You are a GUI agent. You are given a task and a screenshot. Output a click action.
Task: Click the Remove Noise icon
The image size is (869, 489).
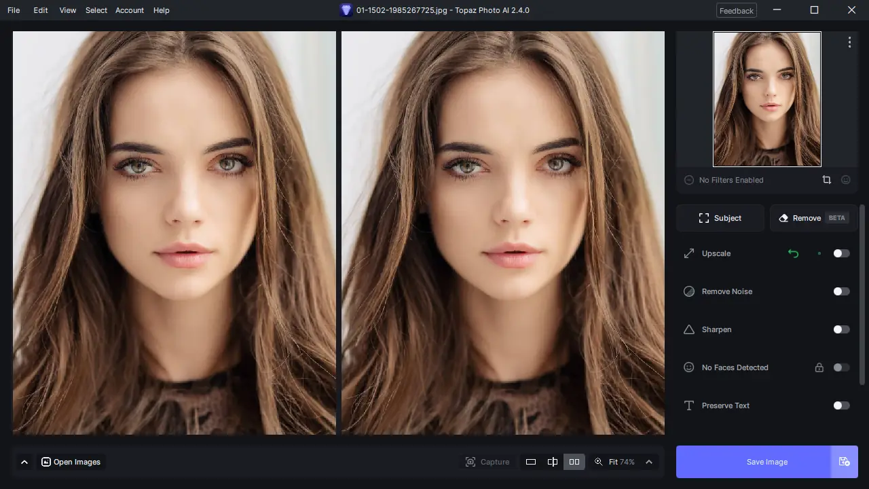(x=689, y=291)
